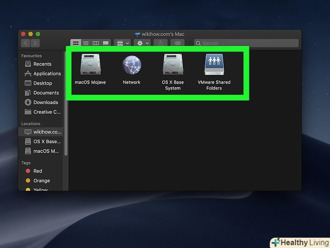Focus the Search field
This screenshot has width=330, height=248.
click(x=246, y=43)
